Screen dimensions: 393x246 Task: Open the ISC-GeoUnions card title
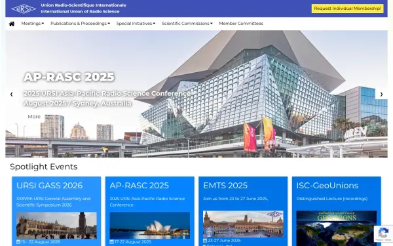coord(327,186)
